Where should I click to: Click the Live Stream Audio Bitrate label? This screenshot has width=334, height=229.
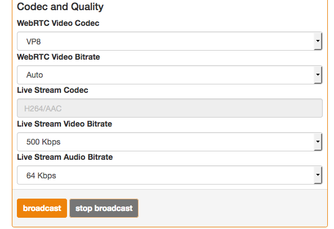click(x=65, y=157)
